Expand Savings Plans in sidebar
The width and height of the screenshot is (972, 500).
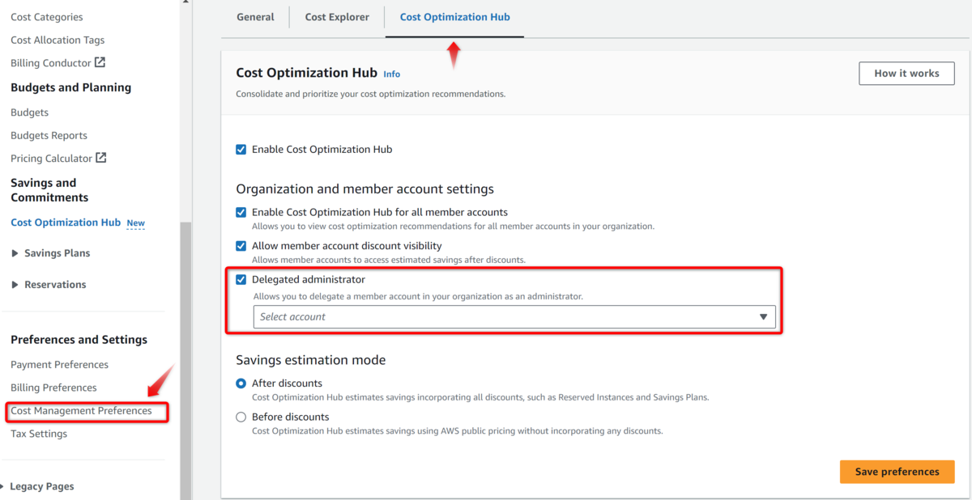click(15, 253)
